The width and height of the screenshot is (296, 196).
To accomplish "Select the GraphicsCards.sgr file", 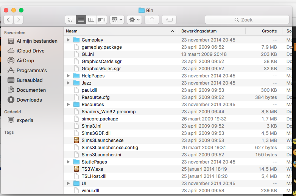I will point(101,62).
